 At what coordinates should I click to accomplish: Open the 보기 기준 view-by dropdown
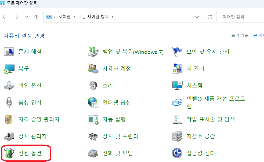259,35
